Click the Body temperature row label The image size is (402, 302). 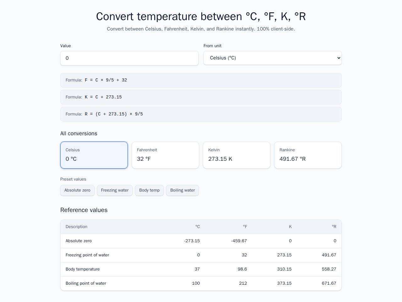pyautogui.click(x=83, y=269)
